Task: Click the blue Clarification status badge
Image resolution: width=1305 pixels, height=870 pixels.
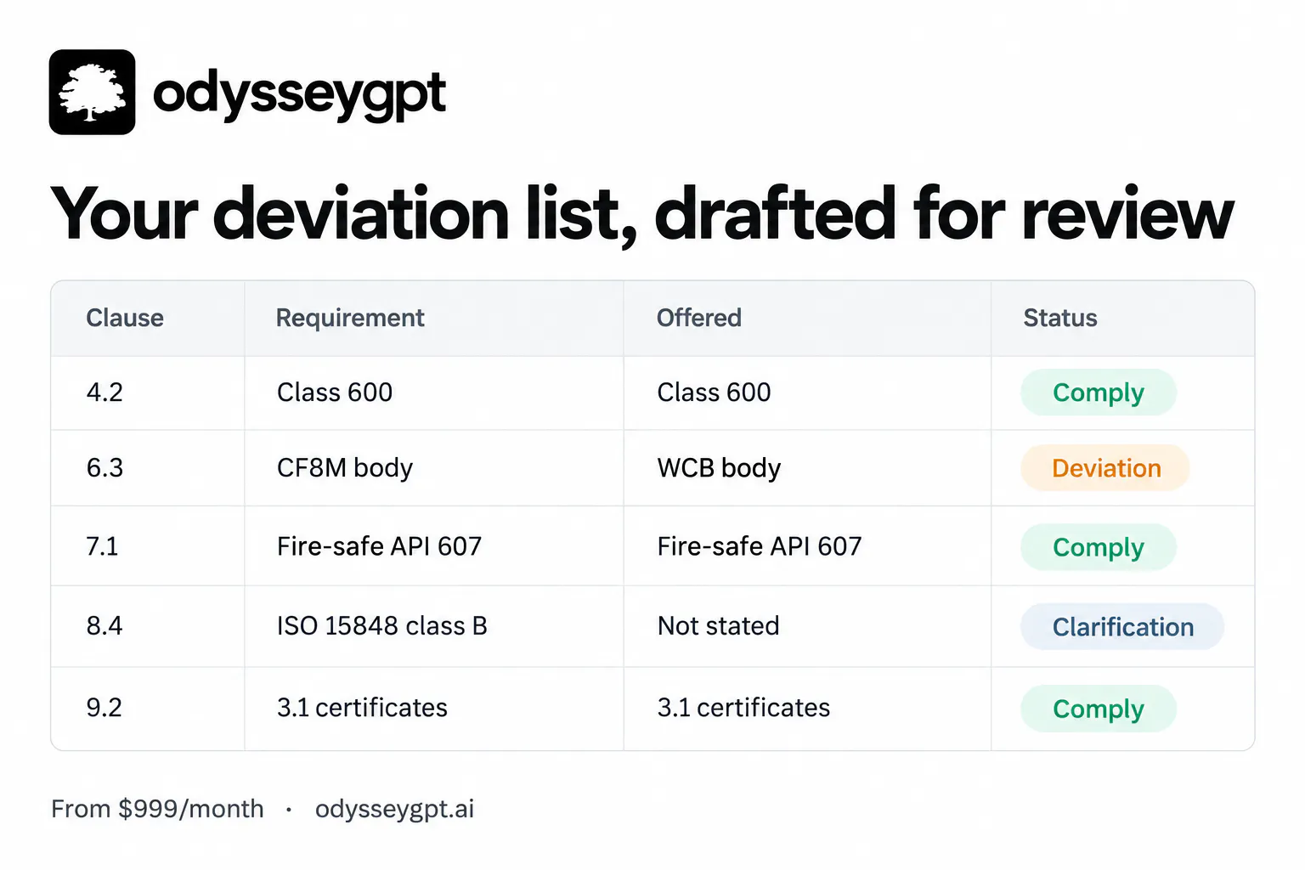Action: (1122, 627)
